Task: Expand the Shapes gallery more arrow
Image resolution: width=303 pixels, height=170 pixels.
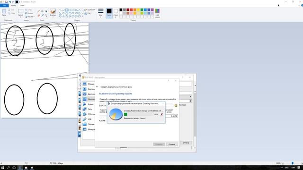Action: [82, 17]
